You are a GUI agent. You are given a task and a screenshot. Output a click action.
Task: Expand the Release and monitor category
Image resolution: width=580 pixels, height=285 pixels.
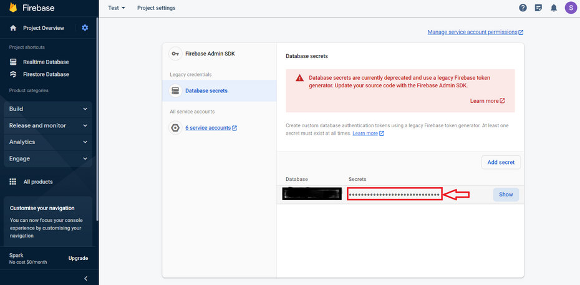(49, 125)
